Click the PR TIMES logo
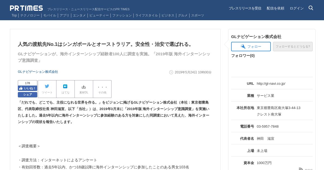 tap(26, 8)
